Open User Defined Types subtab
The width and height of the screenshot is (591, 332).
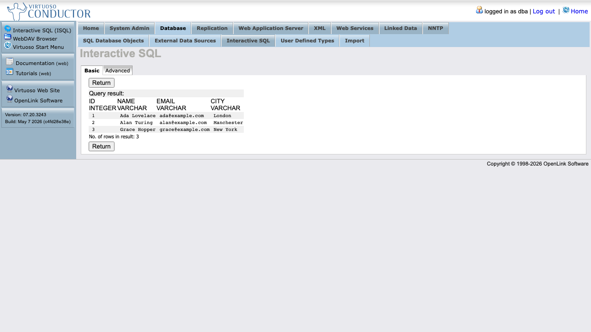308,41
